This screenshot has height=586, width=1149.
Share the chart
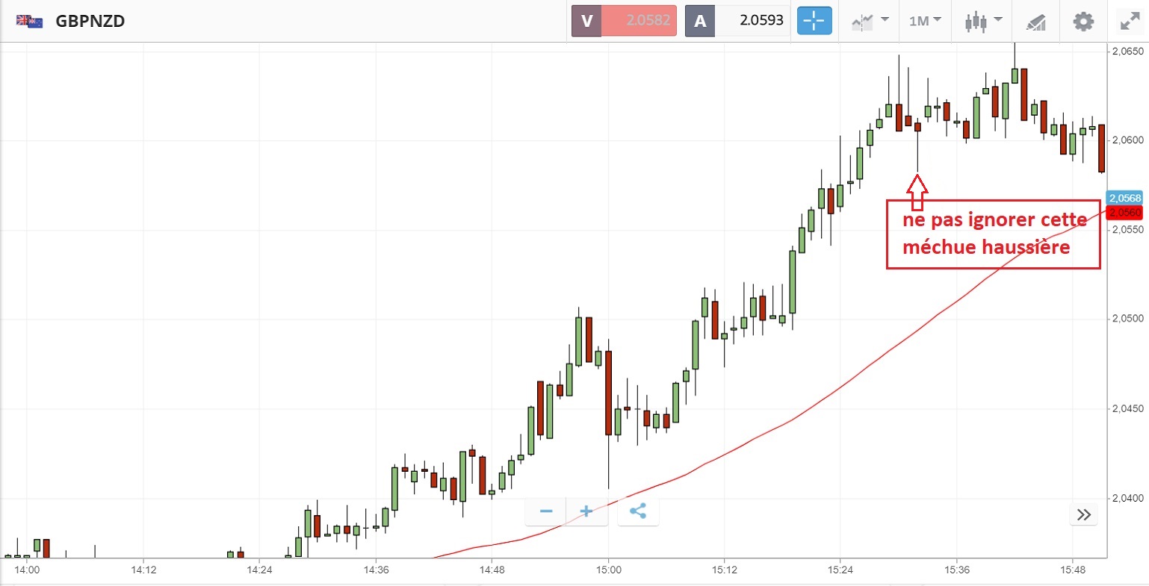click(x=638, y=511)
